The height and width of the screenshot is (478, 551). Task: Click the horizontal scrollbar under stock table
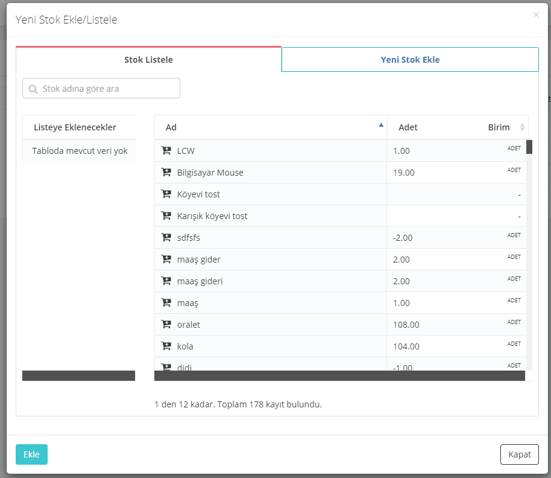pyautogui.click(x=339, y=375)
